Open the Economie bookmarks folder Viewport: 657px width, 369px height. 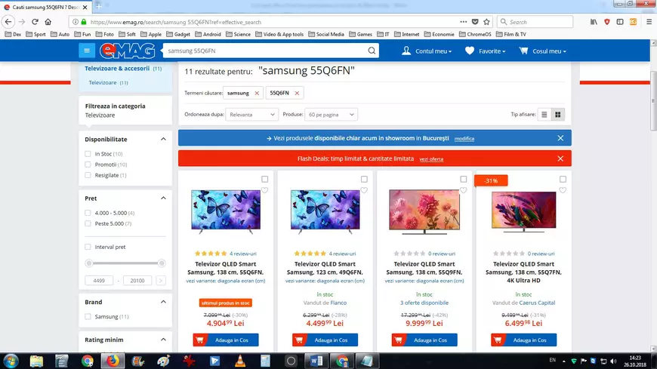tap(439, 35)
